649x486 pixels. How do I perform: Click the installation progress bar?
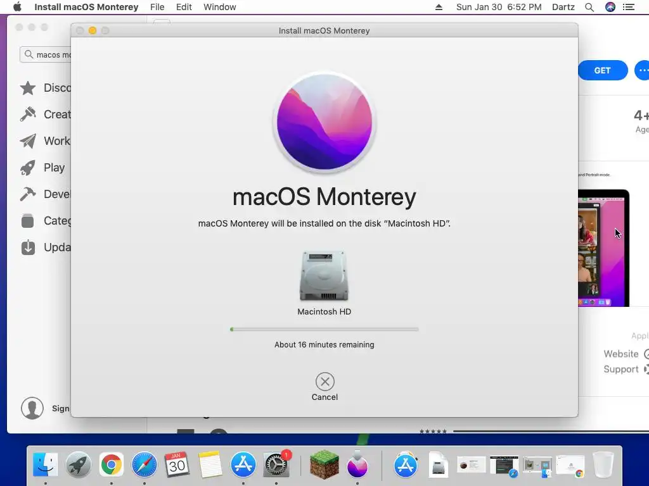(324, 329)
